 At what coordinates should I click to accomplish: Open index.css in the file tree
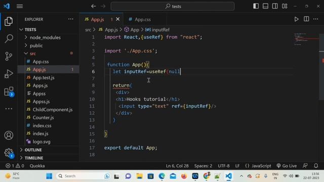(x=49, y=125)
